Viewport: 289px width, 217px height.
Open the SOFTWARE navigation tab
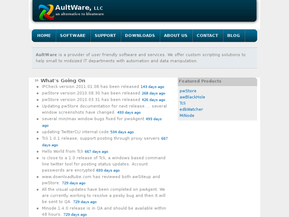[73, 35]
